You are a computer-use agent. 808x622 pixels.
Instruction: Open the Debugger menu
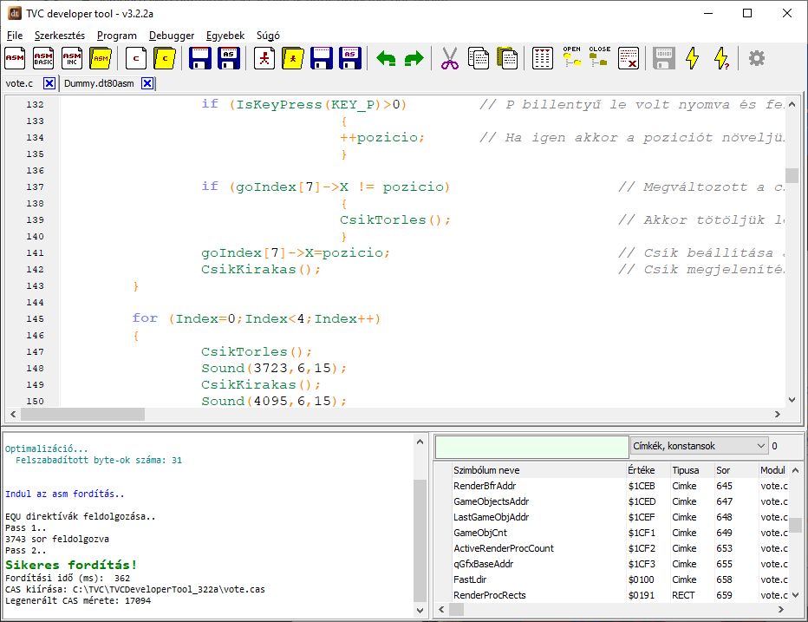click(x=172, y=36)
